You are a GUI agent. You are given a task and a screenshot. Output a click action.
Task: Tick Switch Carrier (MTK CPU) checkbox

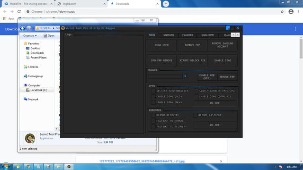(196, 91)
